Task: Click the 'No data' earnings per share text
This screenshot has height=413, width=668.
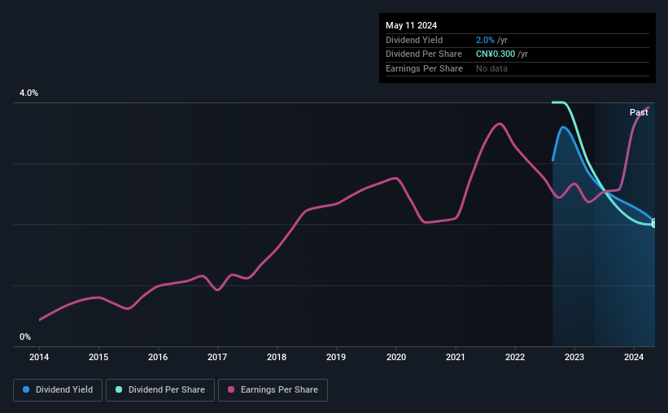Action: pyautogui.click(x=491, y=68)
